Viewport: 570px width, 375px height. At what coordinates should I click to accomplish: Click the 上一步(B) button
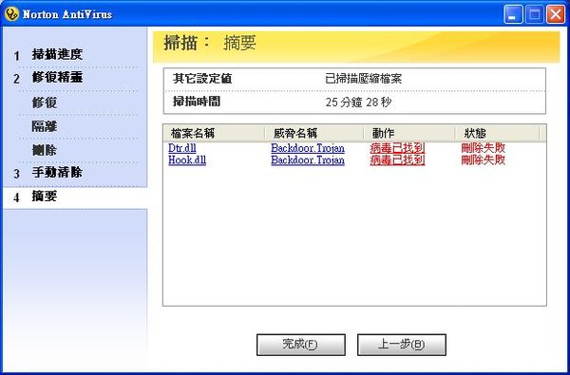(x=402, y=345)
